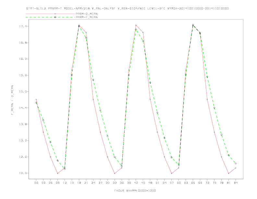Image resolution: width=257 pixels, height=199 pixels.
Task: Click the O_MEAN plus data point at hour 57
Action: (x=172, y=173)
